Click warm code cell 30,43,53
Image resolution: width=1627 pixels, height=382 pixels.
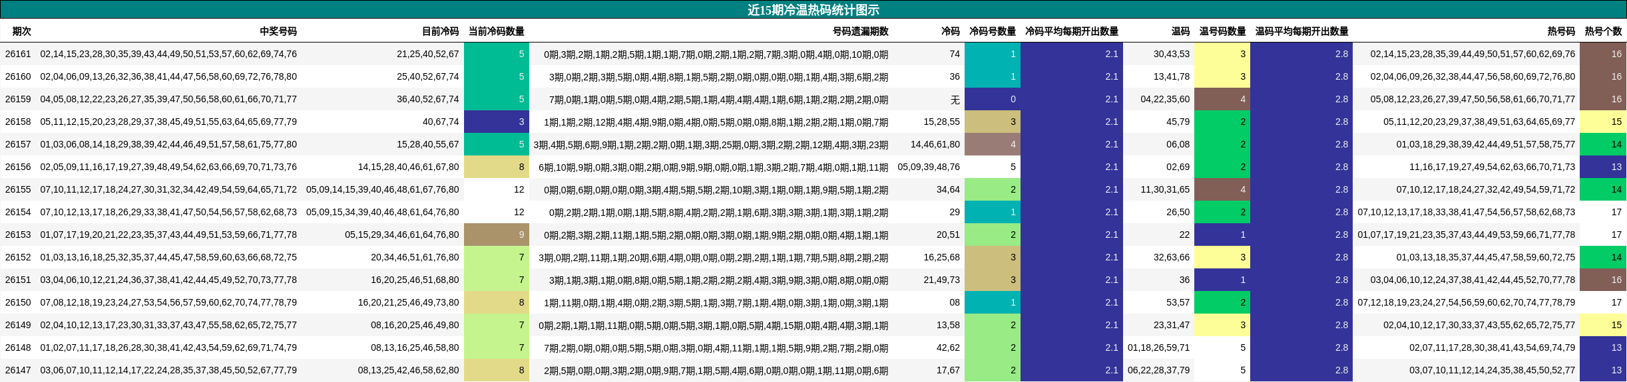1172,54
